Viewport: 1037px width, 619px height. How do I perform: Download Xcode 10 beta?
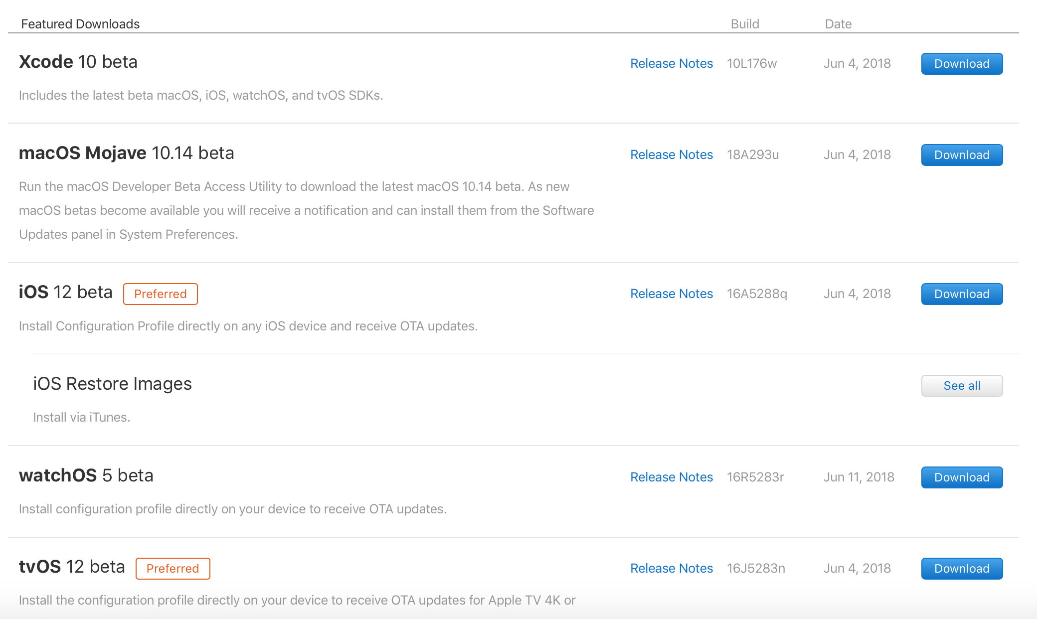[x=961, y=64]
